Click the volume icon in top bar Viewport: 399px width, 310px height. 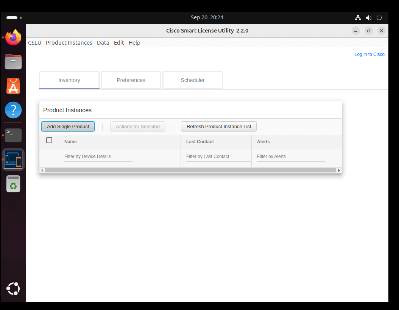[x=368, y=17]
